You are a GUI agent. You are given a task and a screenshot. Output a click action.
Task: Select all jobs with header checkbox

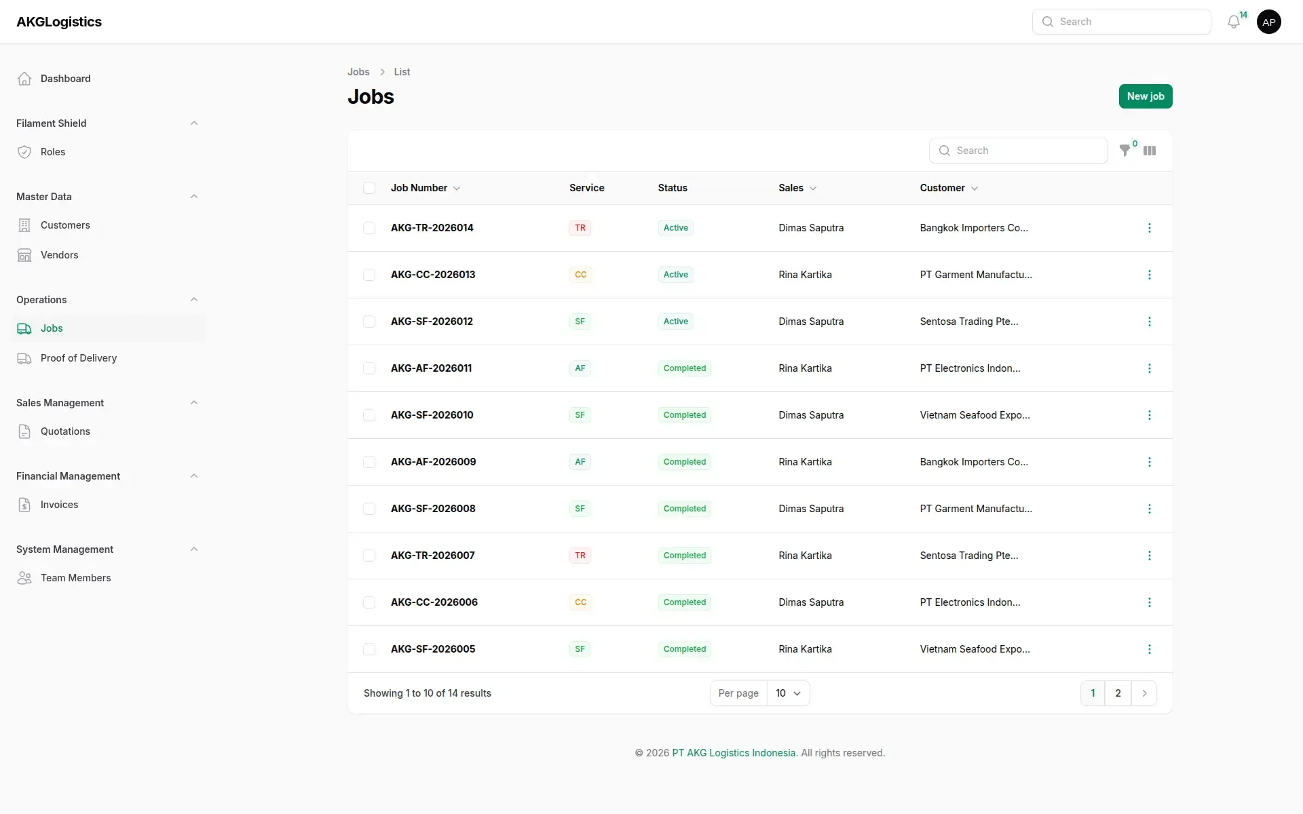[369, 188]
